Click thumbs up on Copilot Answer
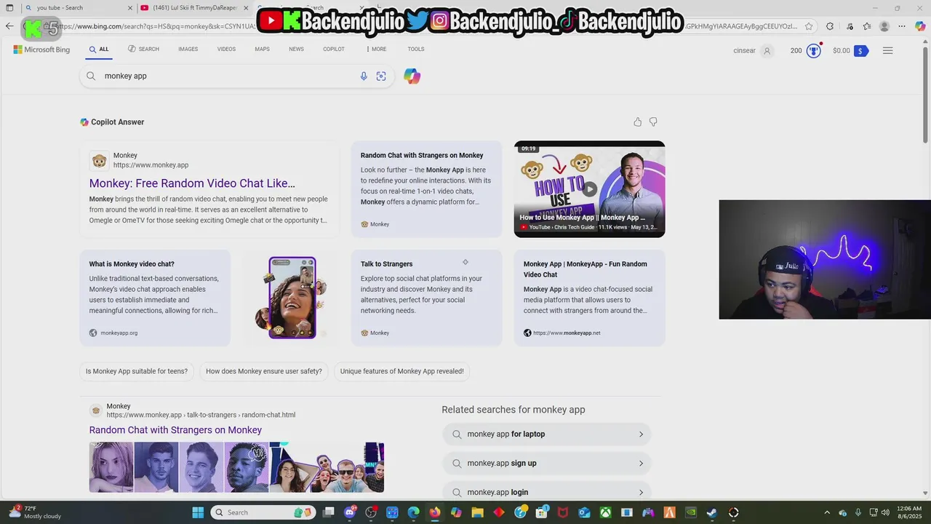The height and width of the screenshot is (524, 931). tap(638, 122)
